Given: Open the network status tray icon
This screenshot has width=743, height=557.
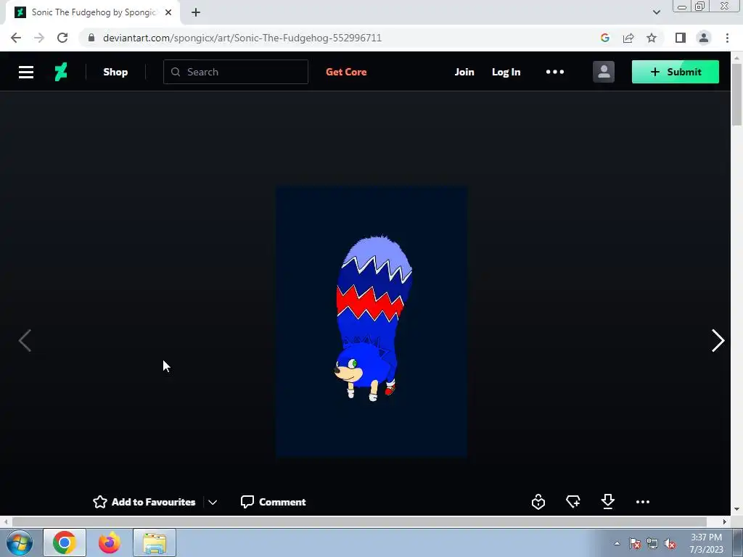Looking at the screenshot, I should tap(652, 543).
